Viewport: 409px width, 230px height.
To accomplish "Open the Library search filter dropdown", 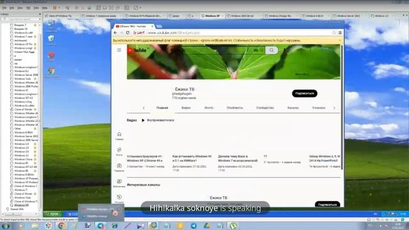I will tap(40, 19).
